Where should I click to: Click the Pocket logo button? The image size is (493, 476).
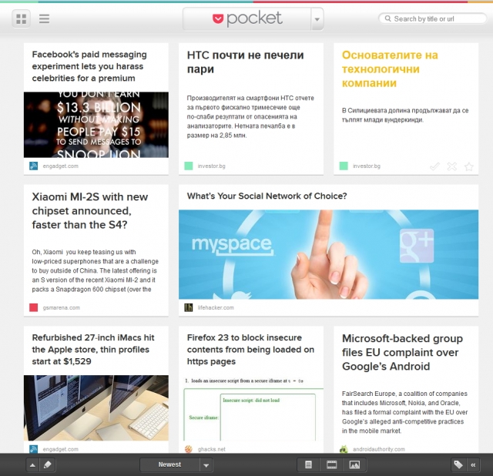[x=246, y=18]
